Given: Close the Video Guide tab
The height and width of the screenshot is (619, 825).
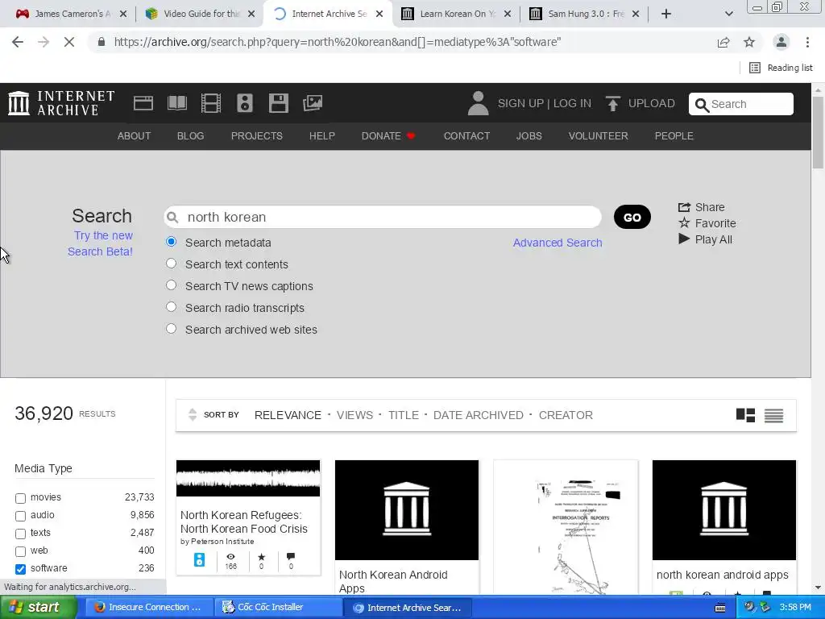Looking at the screenshot, I should pos(251,15).
